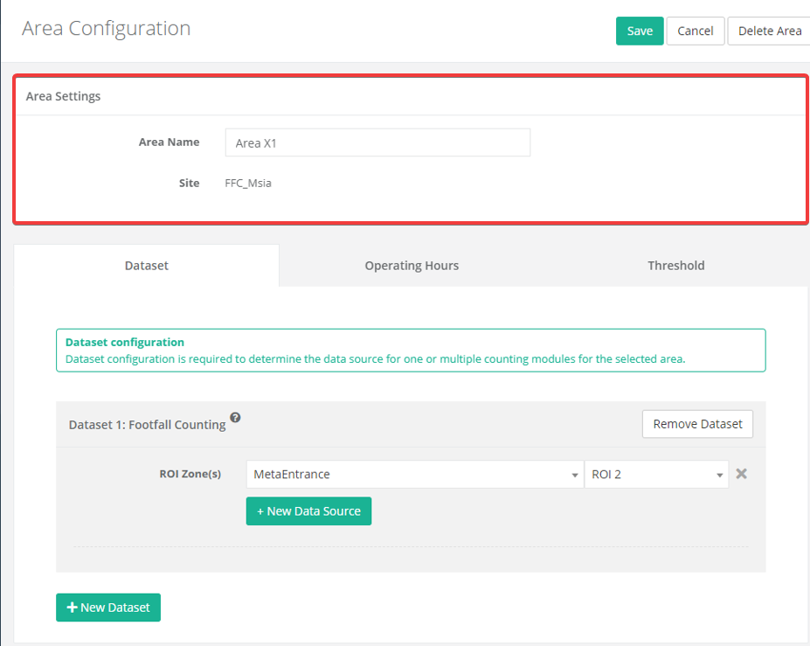Viewport: 810px width, 646px height.
Task: Save the area configuration
Action: pos(640,31)
